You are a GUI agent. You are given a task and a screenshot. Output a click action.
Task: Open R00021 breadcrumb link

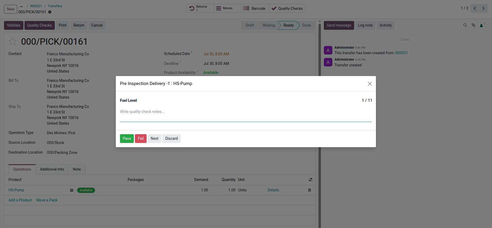(x=36, y=6)
